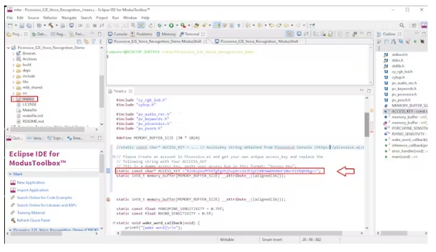Toggle Hide Fields filter in Outline toolbar
436x252 pixels.
401,41
